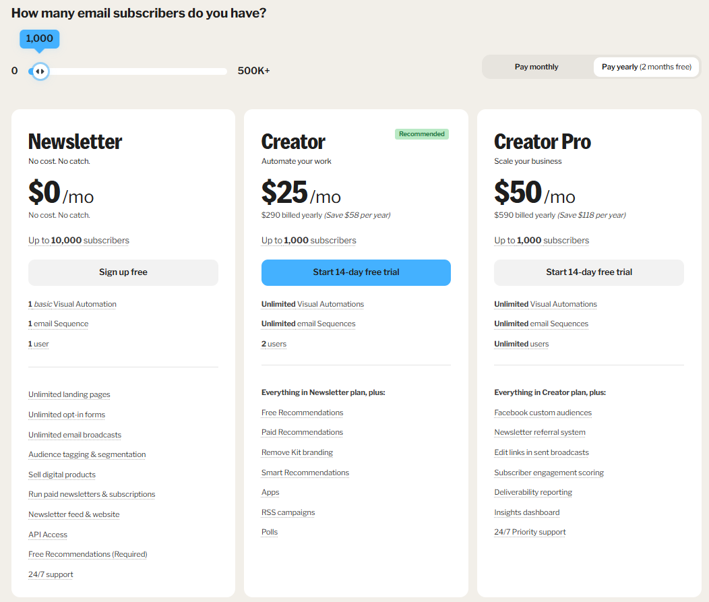Check API Access details on Newsletter plan
The image size is (709, 602).
pos(47,534)
